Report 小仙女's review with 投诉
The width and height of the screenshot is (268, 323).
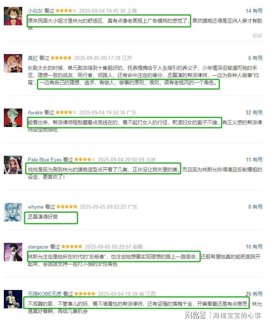tap(257, 36)
